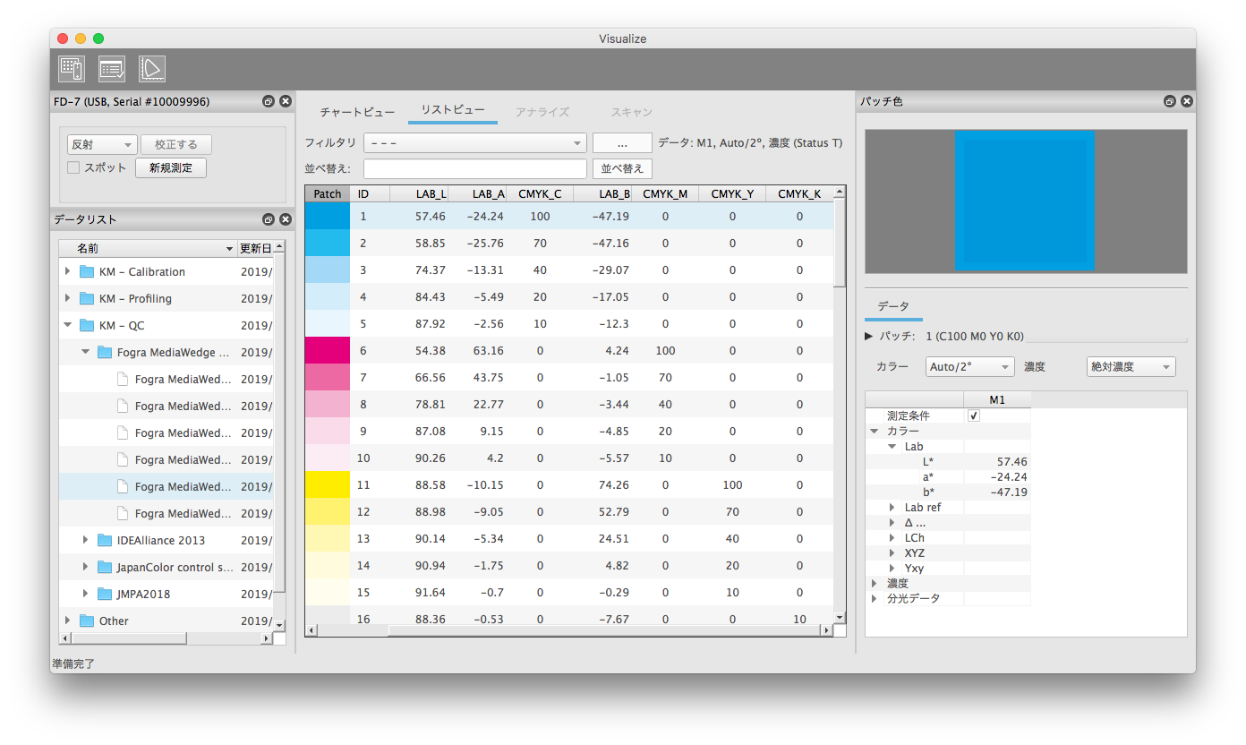Select the データ tab in patch panel
Screen dimensions: 1246x745
[x=893, y=307]
